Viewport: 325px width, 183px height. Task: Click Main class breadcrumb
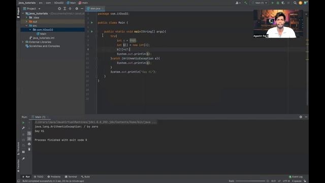71,3
